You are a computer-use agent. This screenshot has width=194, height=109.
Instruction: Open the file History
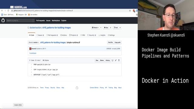pos(108,60)
